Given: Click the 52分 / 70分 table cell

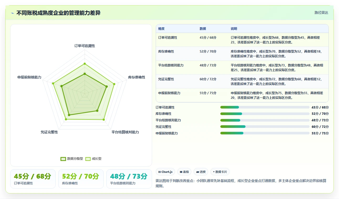Looking at the screenshot, I should tap(208, 52).
